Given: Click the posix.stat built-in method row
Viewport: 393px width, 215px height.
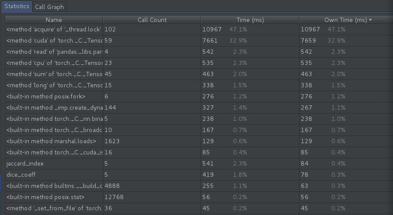Looking at the screenshot, I should [x=45, y=197].
